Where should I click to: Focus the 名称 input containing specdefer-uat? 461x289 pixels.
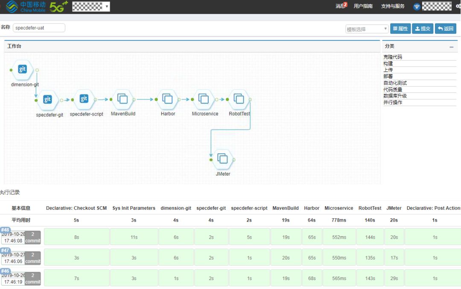click(x=39, y=28)
